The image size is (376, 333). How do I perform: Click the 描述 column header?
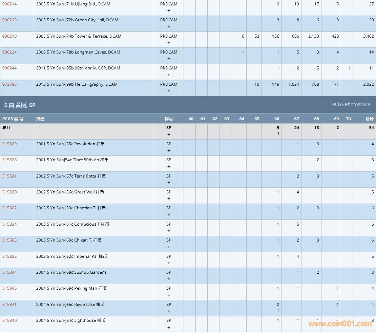click(x=40, y=119)
